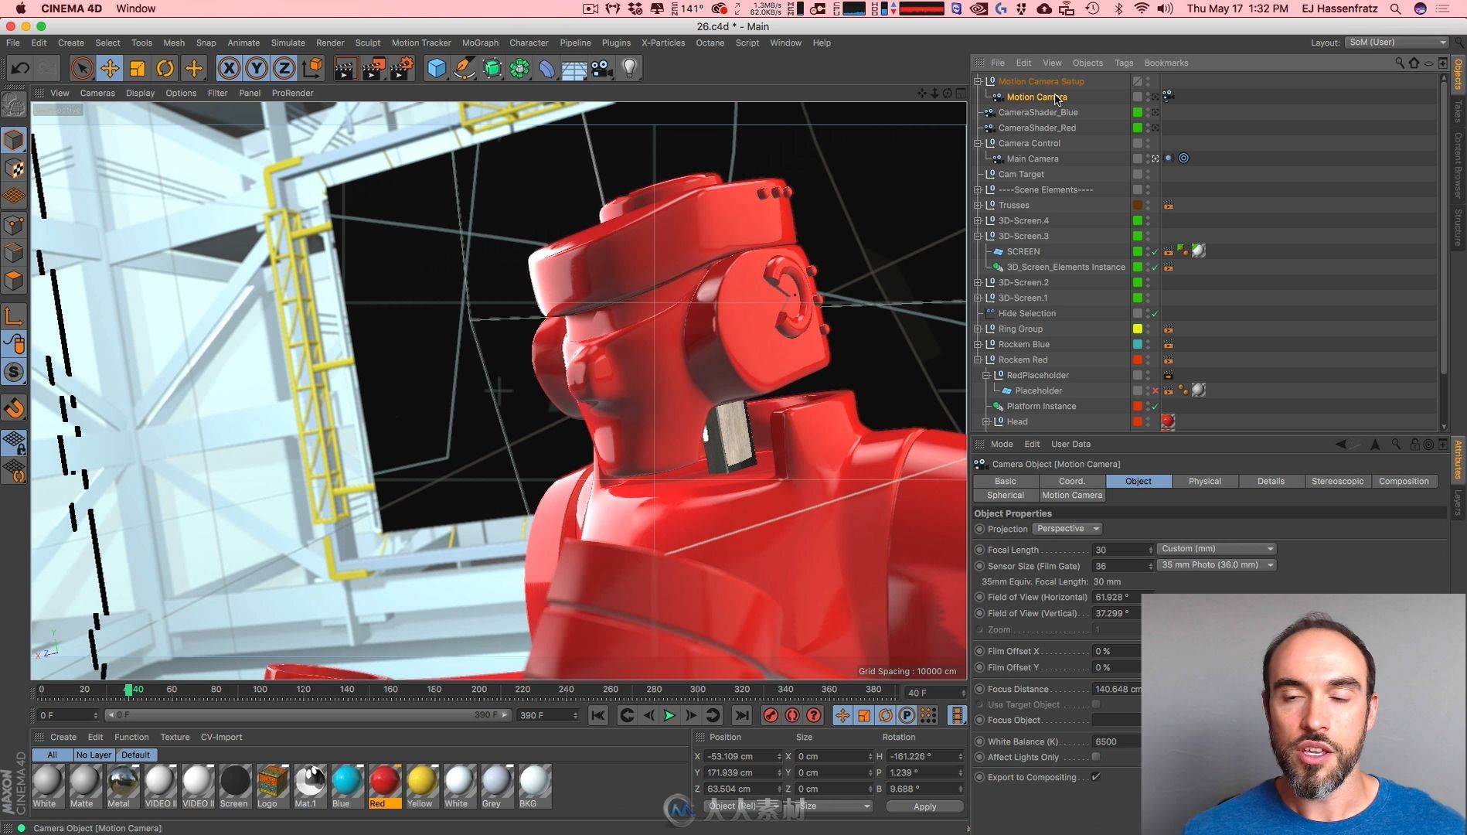Screen dimensions: 1467x835
Task: Switch to Texture mode in left palette
Action: pyautogui.click(x=14, y=169)
